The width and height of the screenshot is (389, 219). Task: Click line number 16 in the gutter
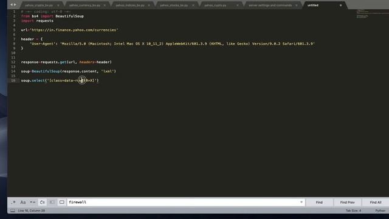[13, 80]
